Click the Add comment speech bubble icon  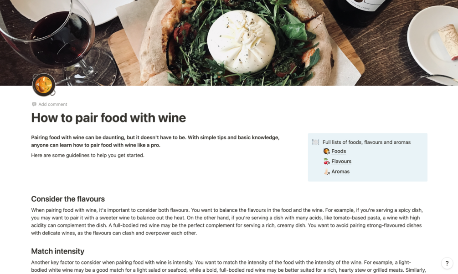coord(34,104)
